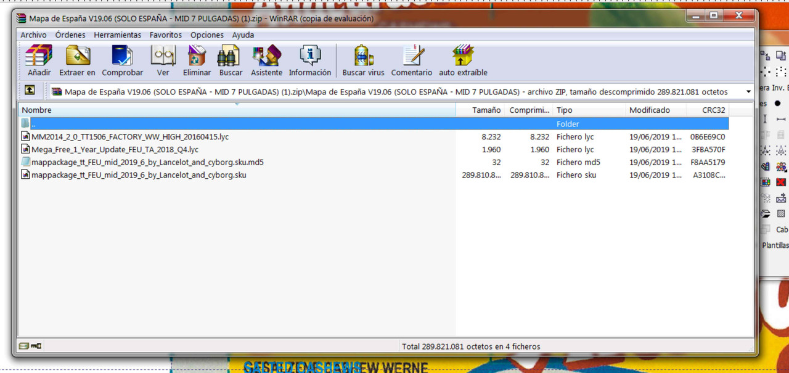Select MM2014_2_0_TT1506_FACTORY_WW_HIGH_20160415.lyc

[130, 136]
